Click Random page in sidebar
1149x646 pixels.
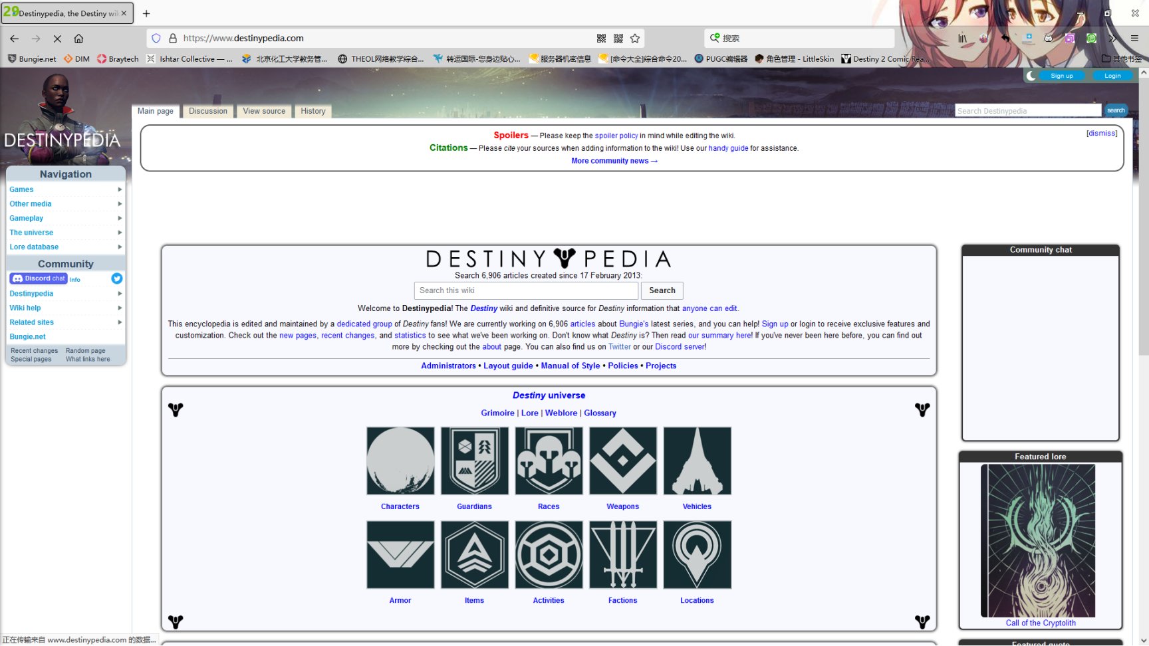point(86,351)
